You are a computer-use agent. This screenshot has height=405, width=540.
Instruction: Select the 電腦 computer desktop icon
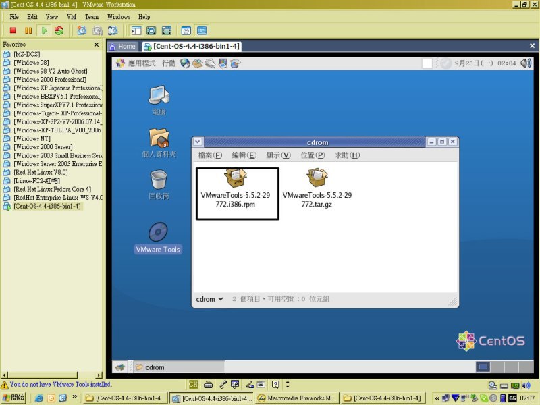(x=159, y=100)
